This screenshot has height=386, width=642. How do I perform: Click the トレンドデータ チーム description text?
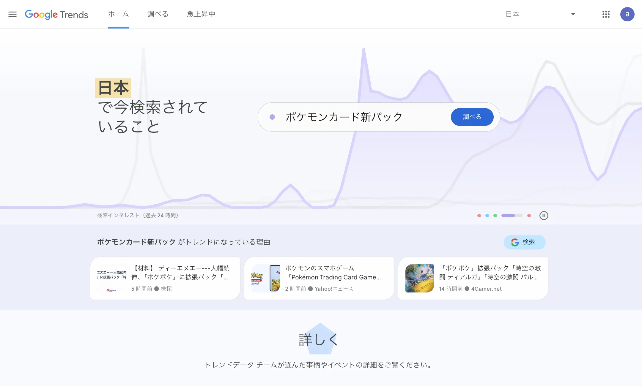[x=319, y=365]
